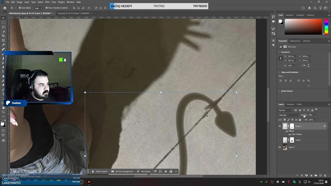Click the Lock all padlock icon
The width and height of the screenshot is (331, 186).
pyautogui.click(x=300, y=120)
